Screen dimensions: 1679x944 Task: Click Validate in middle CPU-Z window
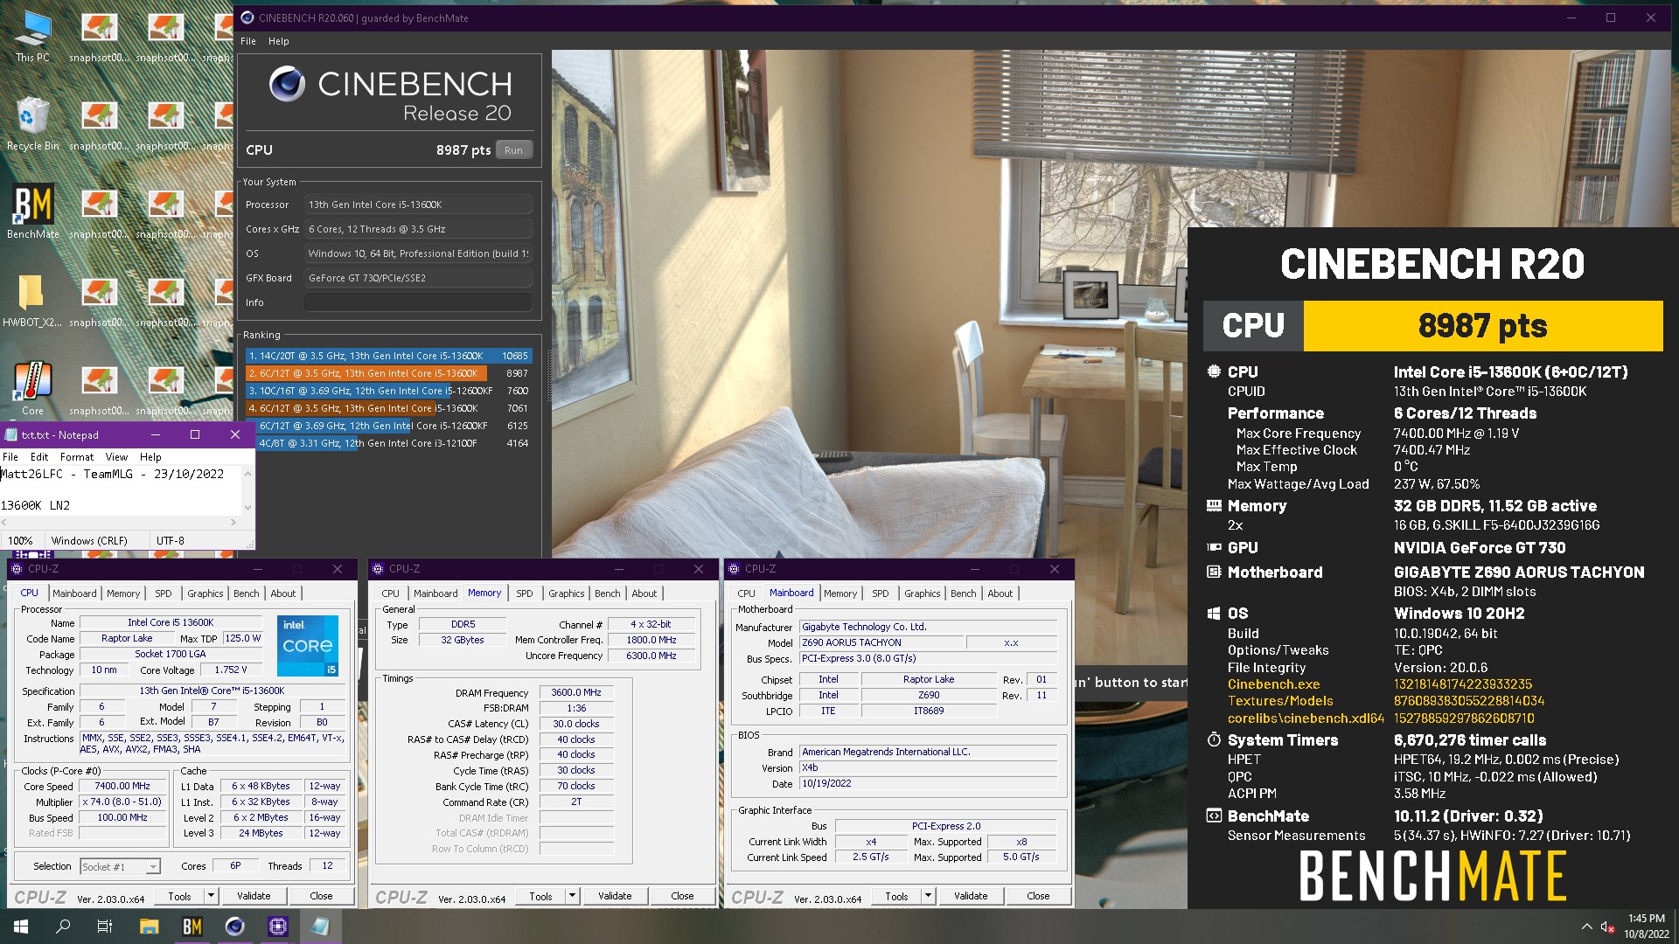[615, 896]
